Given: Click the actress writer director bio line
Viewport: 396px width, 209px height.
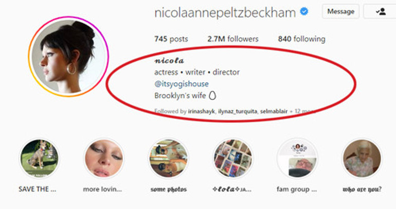Looking at the screenshot, I should (x=197, y=72).
